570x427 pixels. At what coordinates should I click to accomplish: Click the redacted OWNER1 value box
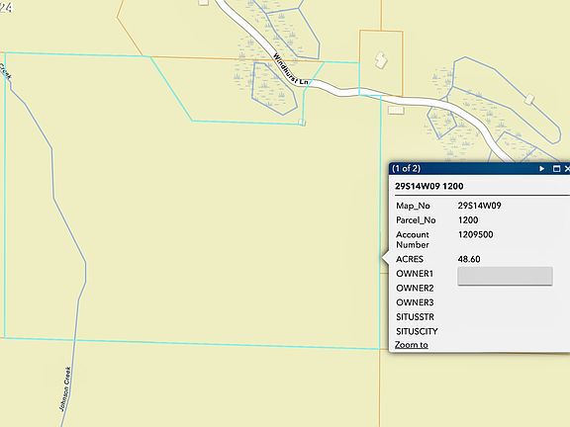coord(505,276)
